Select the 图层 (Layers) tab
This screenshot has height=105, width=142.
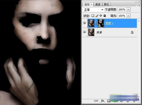[x=87, y=5]
